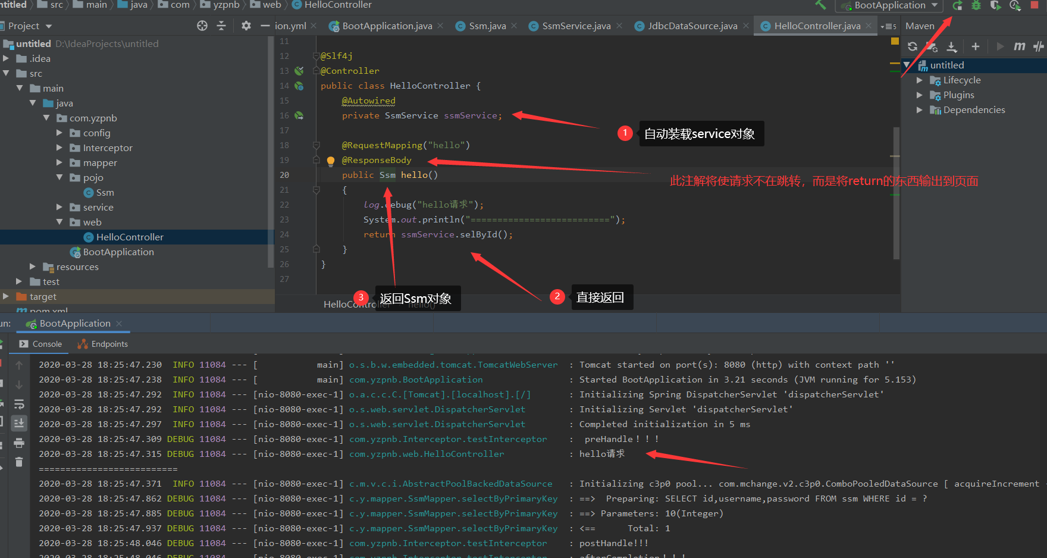Open Project panel settings gear
The image size is (1047, 558).
[x=246, y=26]
